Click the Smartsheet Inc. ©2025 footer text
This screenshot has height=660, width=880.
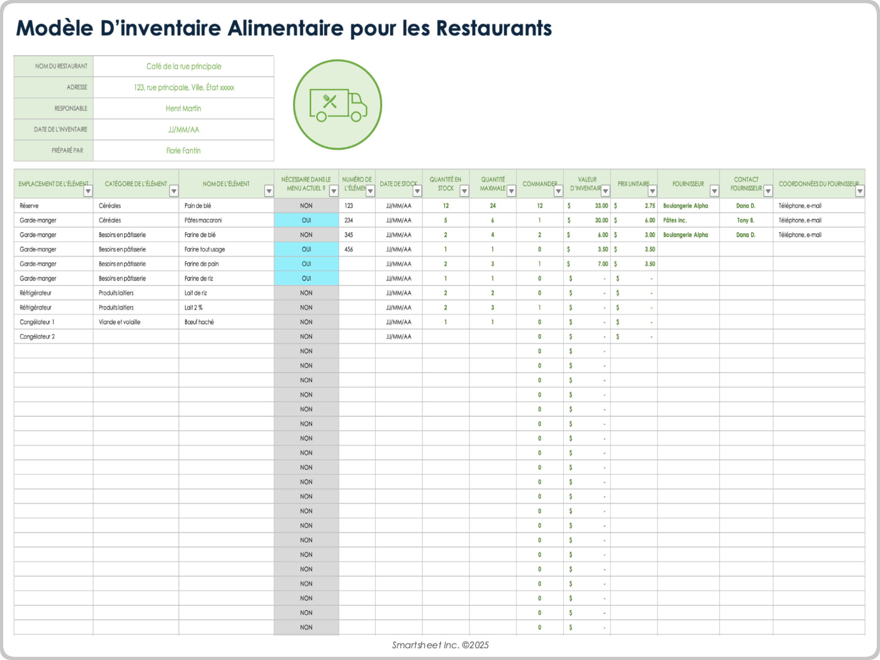(440, 645)
